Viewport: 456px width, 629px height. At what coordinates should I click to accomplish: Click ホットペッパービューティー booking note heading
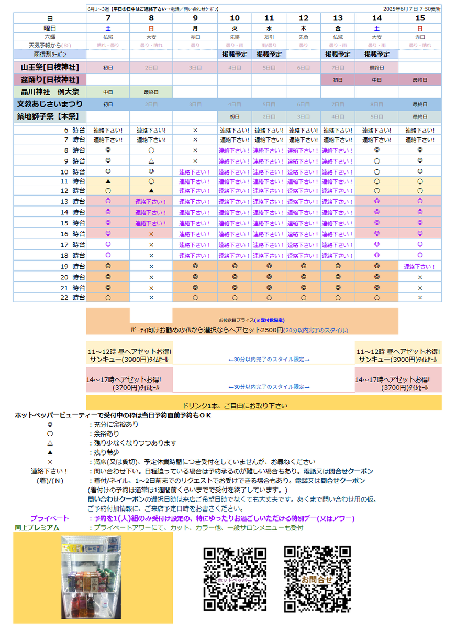(x=113, y=415)
